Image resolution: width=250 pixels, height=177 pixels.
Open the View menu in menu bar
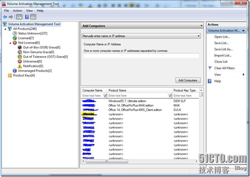(x=30, y=11)
